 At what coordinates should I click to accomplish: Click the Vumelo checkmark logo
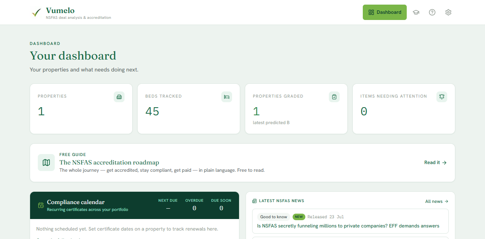pyautogui.click(x=36, y=13)
